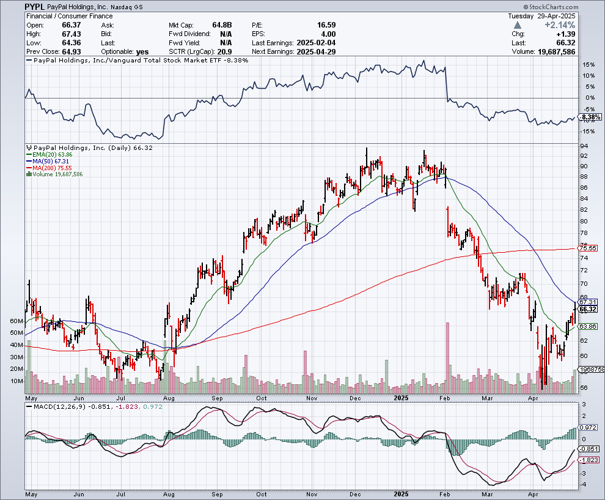Click the Next Earnings date 2025-04-29

(x=316, y=52)
